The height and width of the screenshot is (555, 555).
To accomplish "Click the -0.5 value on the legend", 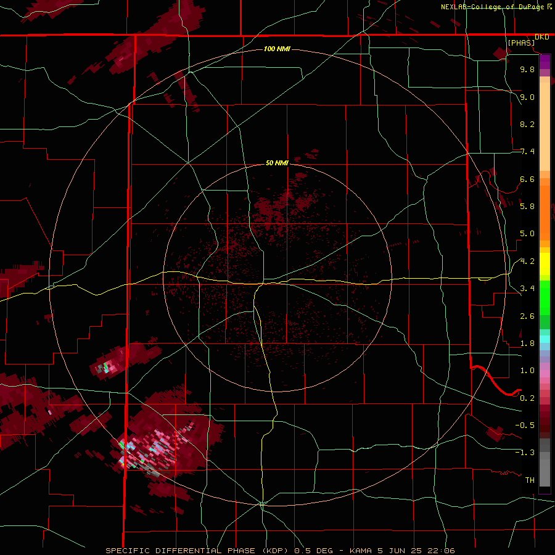I will 525,425.
